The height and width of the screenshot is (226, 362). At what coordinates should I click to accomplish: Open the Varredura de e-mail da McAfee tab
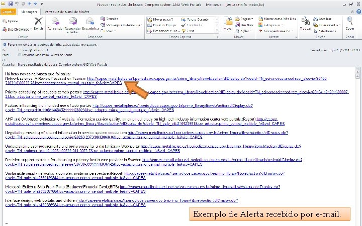[67, 12]
